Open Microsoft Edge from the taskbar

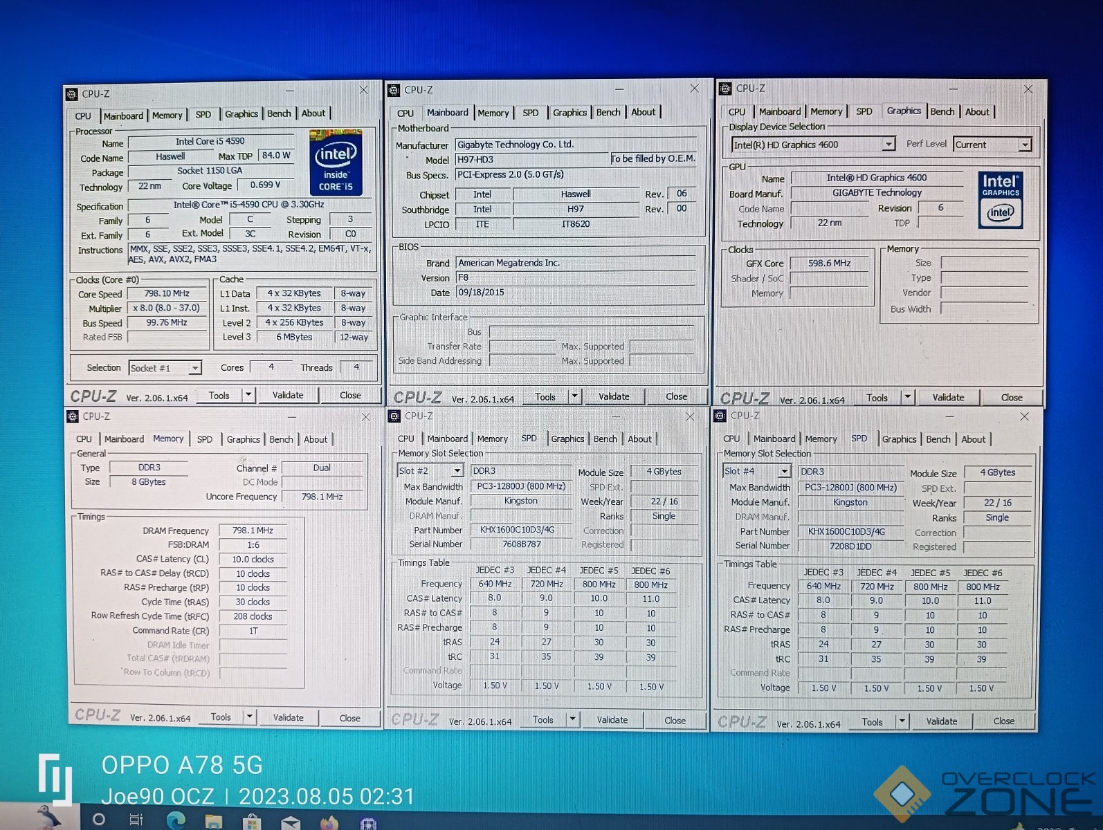click(176, 820)
